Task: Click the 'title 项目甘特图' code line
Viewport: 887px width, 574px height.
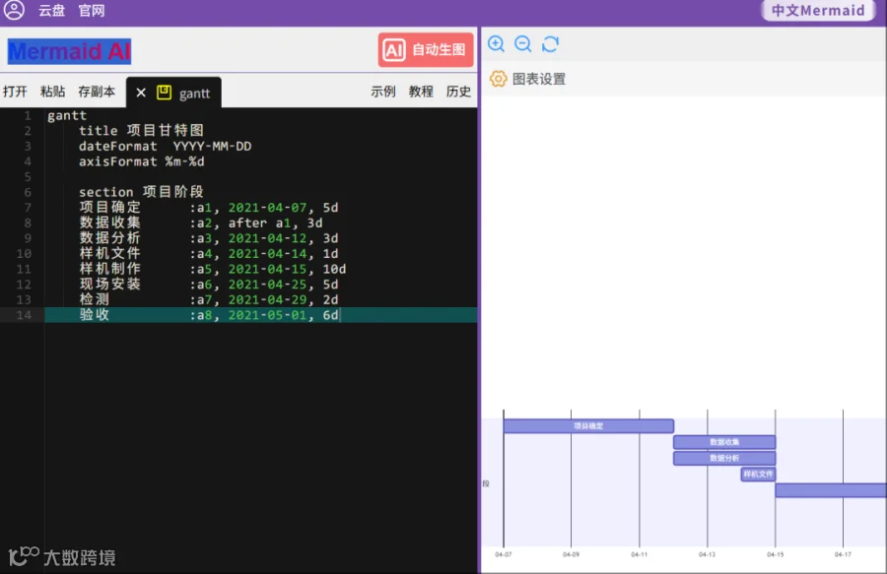Action: (141, 131)
